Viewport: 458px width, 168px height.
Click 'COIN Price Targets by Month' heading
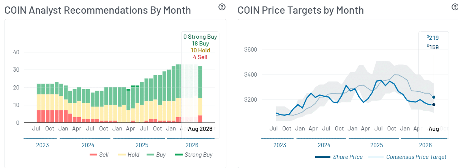click(301, 10)
